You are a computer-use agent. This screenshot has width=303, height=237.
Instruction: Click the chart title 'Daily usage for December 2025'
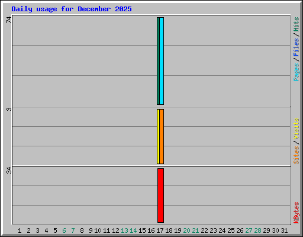72,9
